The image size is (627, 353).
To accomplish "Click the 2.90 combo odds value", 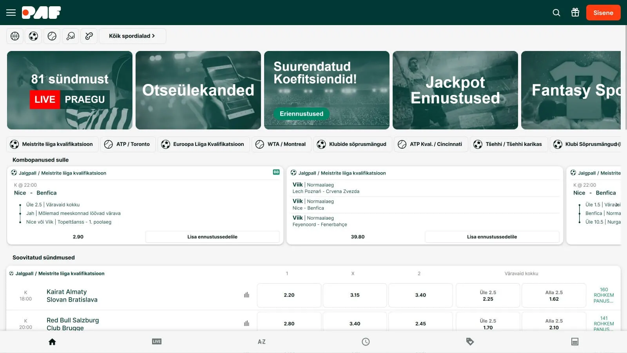I will [78, 237].
